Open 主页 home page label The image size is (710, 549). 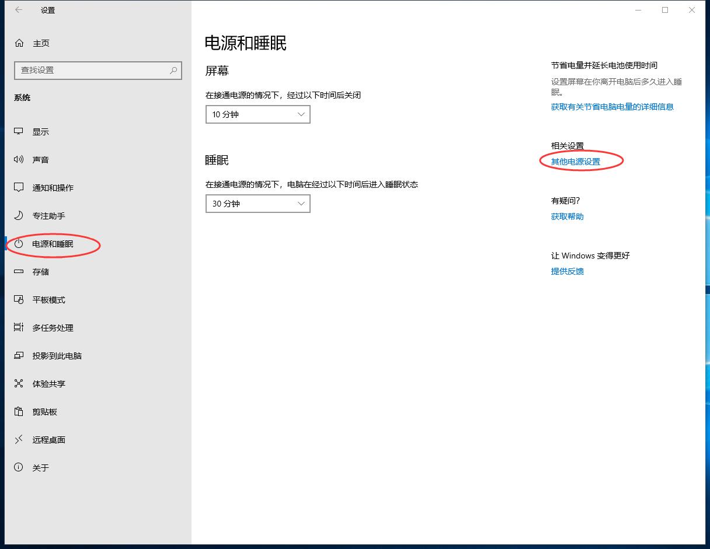click(x=41, y=43)
